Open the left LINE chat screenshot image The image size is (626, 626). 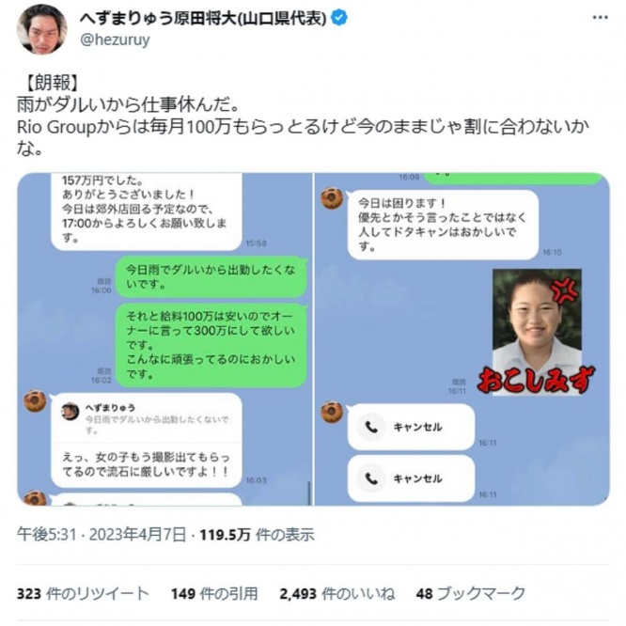pyautogui.click(x=164, y=339)
